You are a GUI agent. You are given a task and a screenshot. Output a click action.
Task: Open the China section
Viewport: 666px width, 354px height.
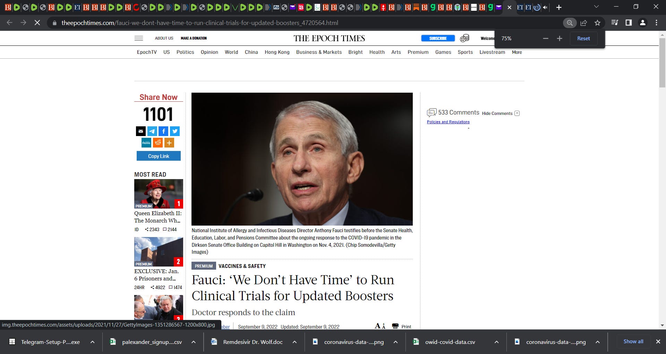251,52
